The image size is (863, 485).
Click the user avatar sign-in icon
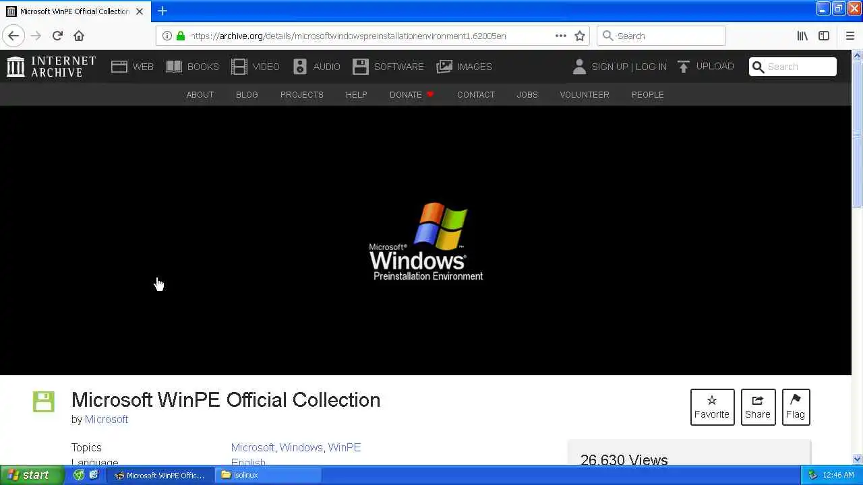579,66
